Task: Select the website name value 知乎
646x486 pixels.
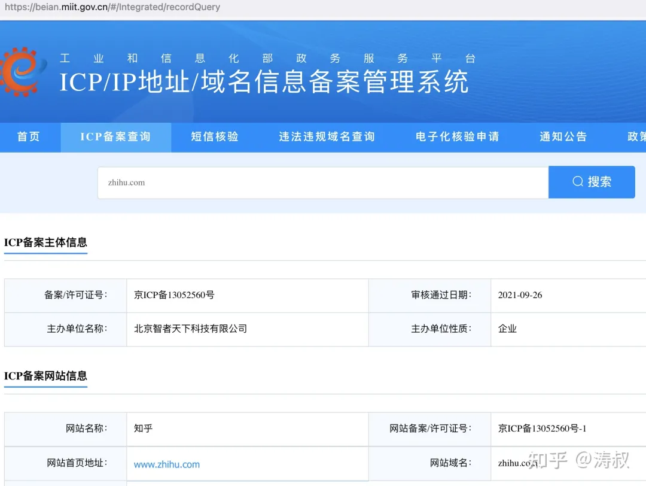Action: click(144, 429)
